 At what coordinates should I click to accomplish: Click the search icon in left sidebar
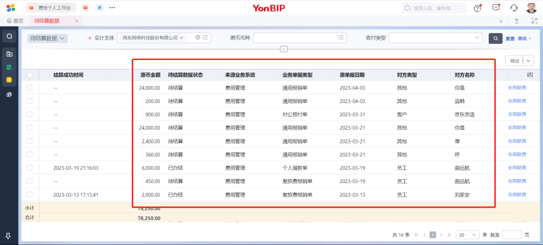(x=10, y=36)
